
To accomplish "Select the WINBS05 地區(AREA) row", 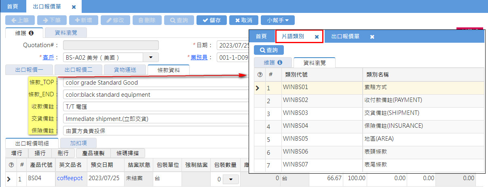I will [369, 139].
